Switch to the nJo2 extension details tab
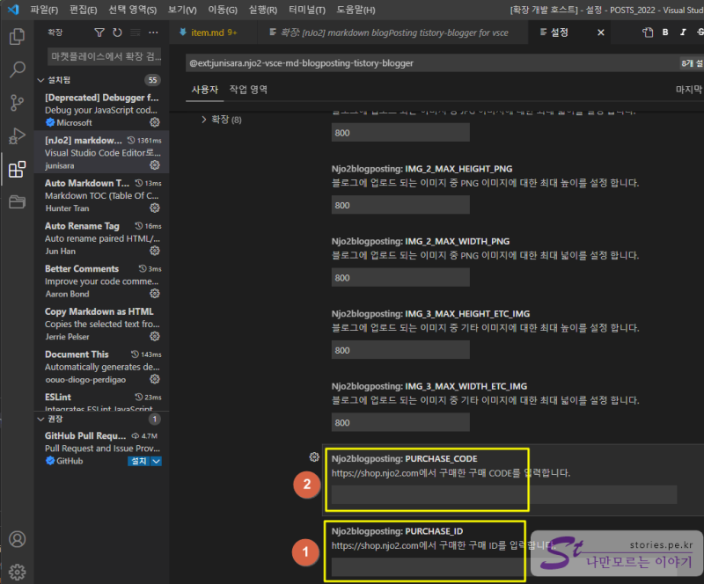The image size is (704, 584). 393,33
